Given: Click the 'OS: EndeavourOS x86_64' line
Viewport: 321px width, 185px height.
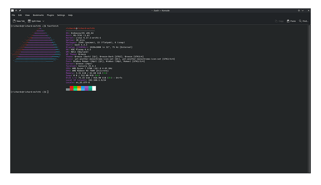Looking at the screenshot, I should coord(80,33).
